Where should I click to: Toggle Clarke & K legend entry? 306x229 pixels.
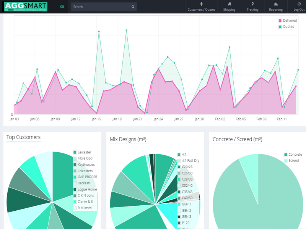click(x=83, y=202)
